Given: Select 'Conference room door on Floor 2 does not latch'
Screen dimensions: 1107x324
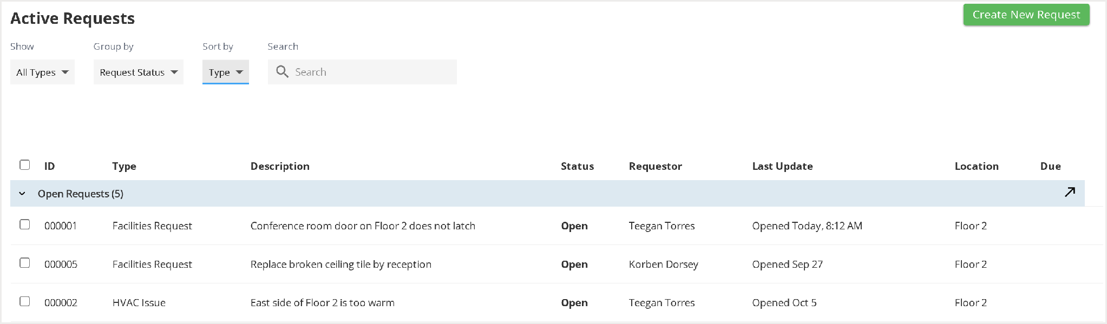Looking at the screenshot, I should (363, 226).
